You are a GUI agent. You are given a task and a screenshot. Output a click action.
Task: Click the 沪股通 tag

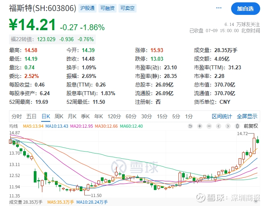[x=88, y=8]
